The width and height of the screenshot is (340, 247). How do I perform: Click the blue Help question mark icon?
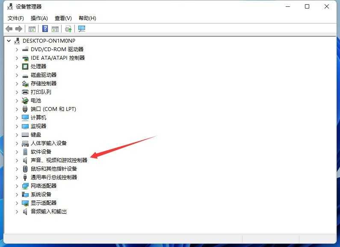point(45,29)
